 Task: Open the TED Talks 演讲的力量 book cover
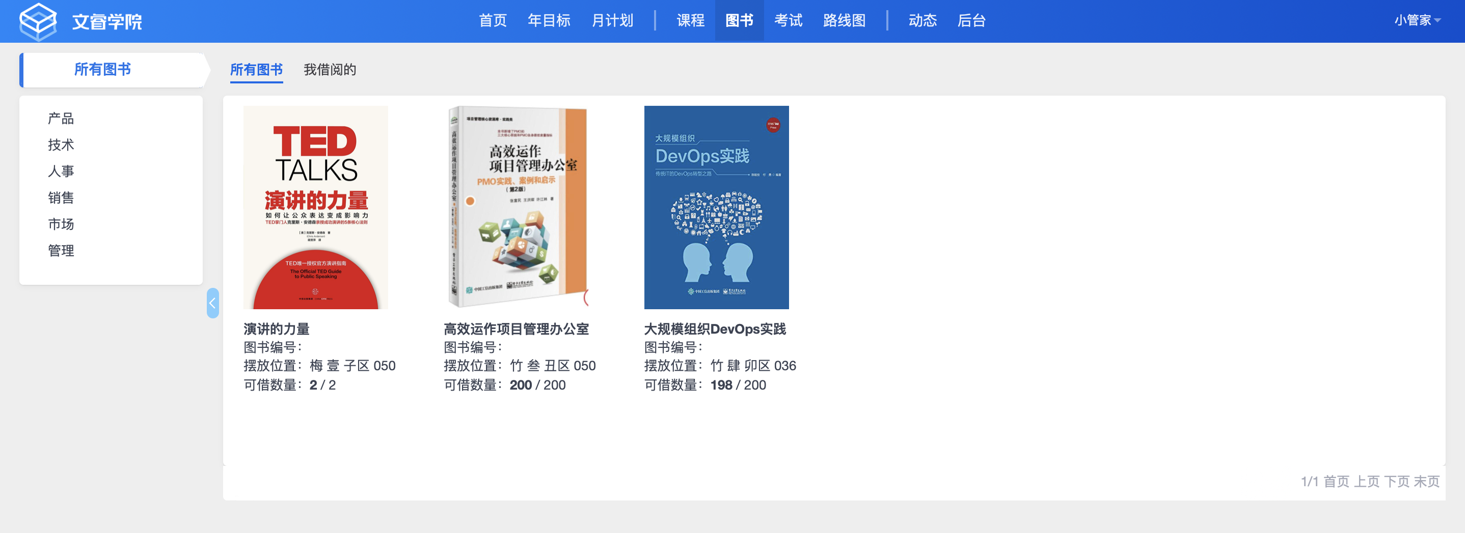[x=316, y=207]
